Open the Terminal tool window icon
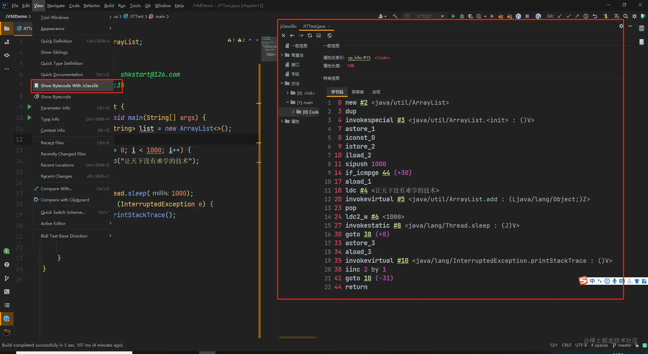 (x=7, y=292)
